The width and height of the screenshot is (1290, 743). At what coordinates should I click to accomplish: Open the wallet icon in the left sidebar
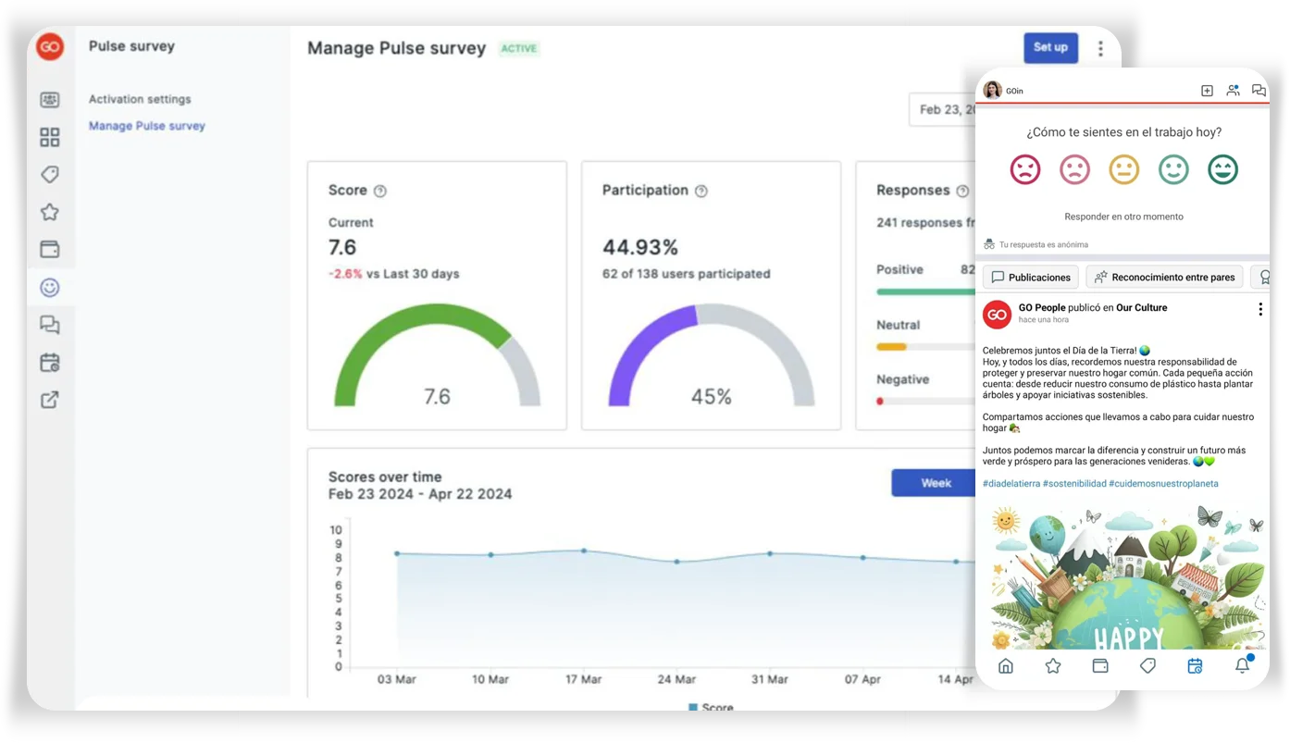(x=50, y=250)
